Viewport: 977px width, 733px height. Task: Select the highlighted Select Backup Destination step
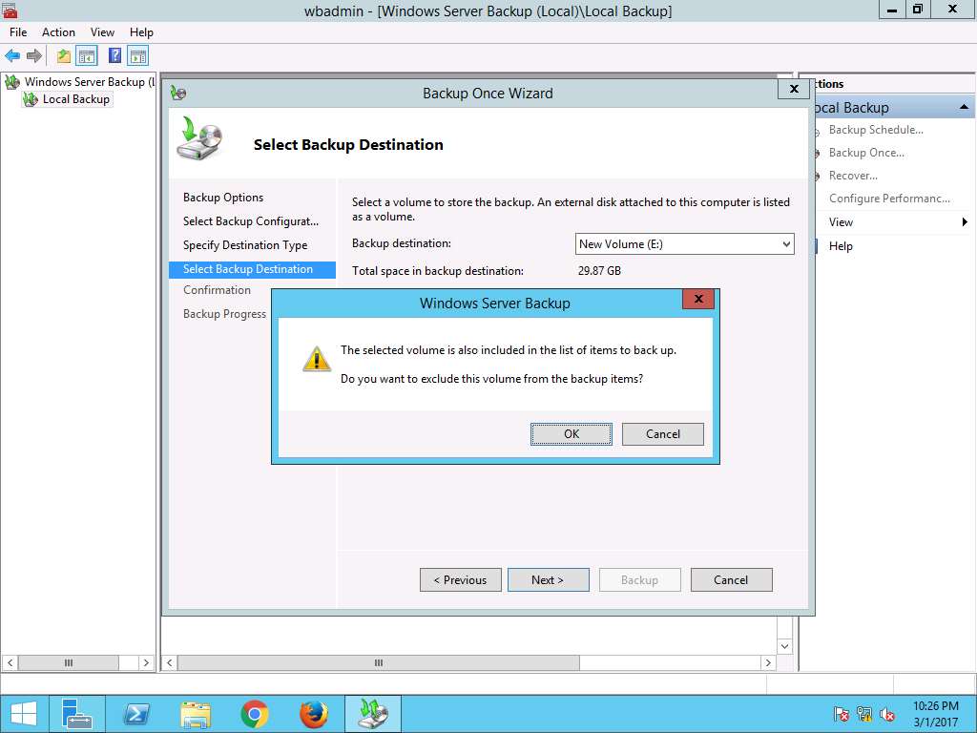coord(252,269)
